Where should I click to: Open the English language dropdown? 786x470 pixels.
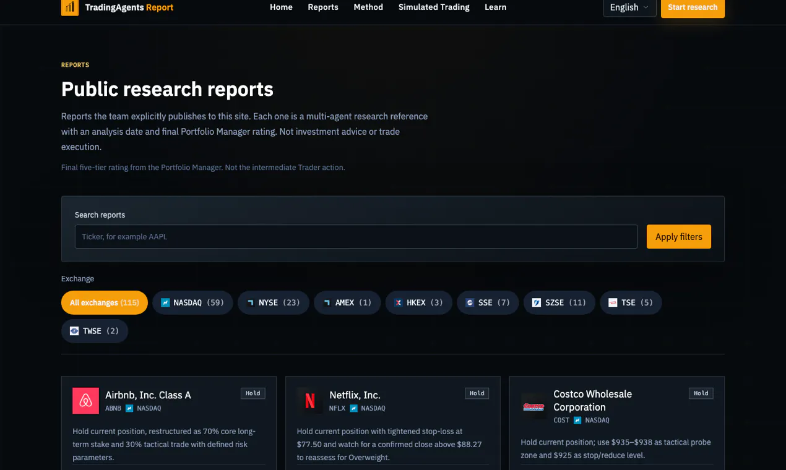(x=629, y=7)
